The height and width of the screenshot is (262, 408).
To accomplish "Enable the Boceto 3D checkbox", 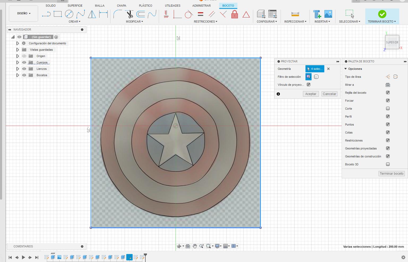I will click(x=388, y=164).
